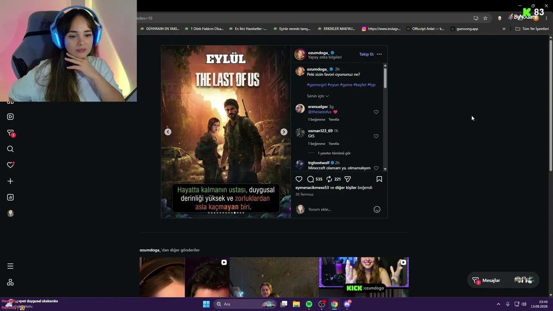Like osman123_69's comment
Screen dimensions: 553x311
(x=376, y=136)
